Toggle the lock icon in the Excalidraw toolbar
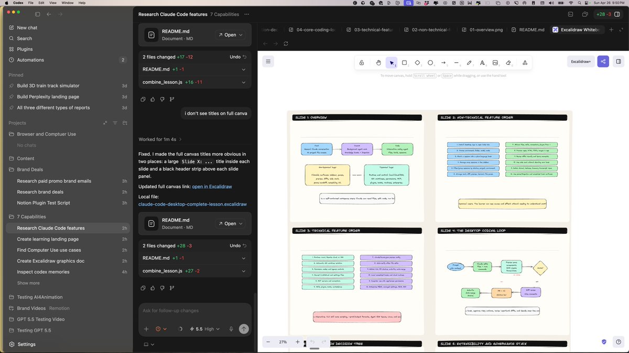 click(x=362, y=63)
